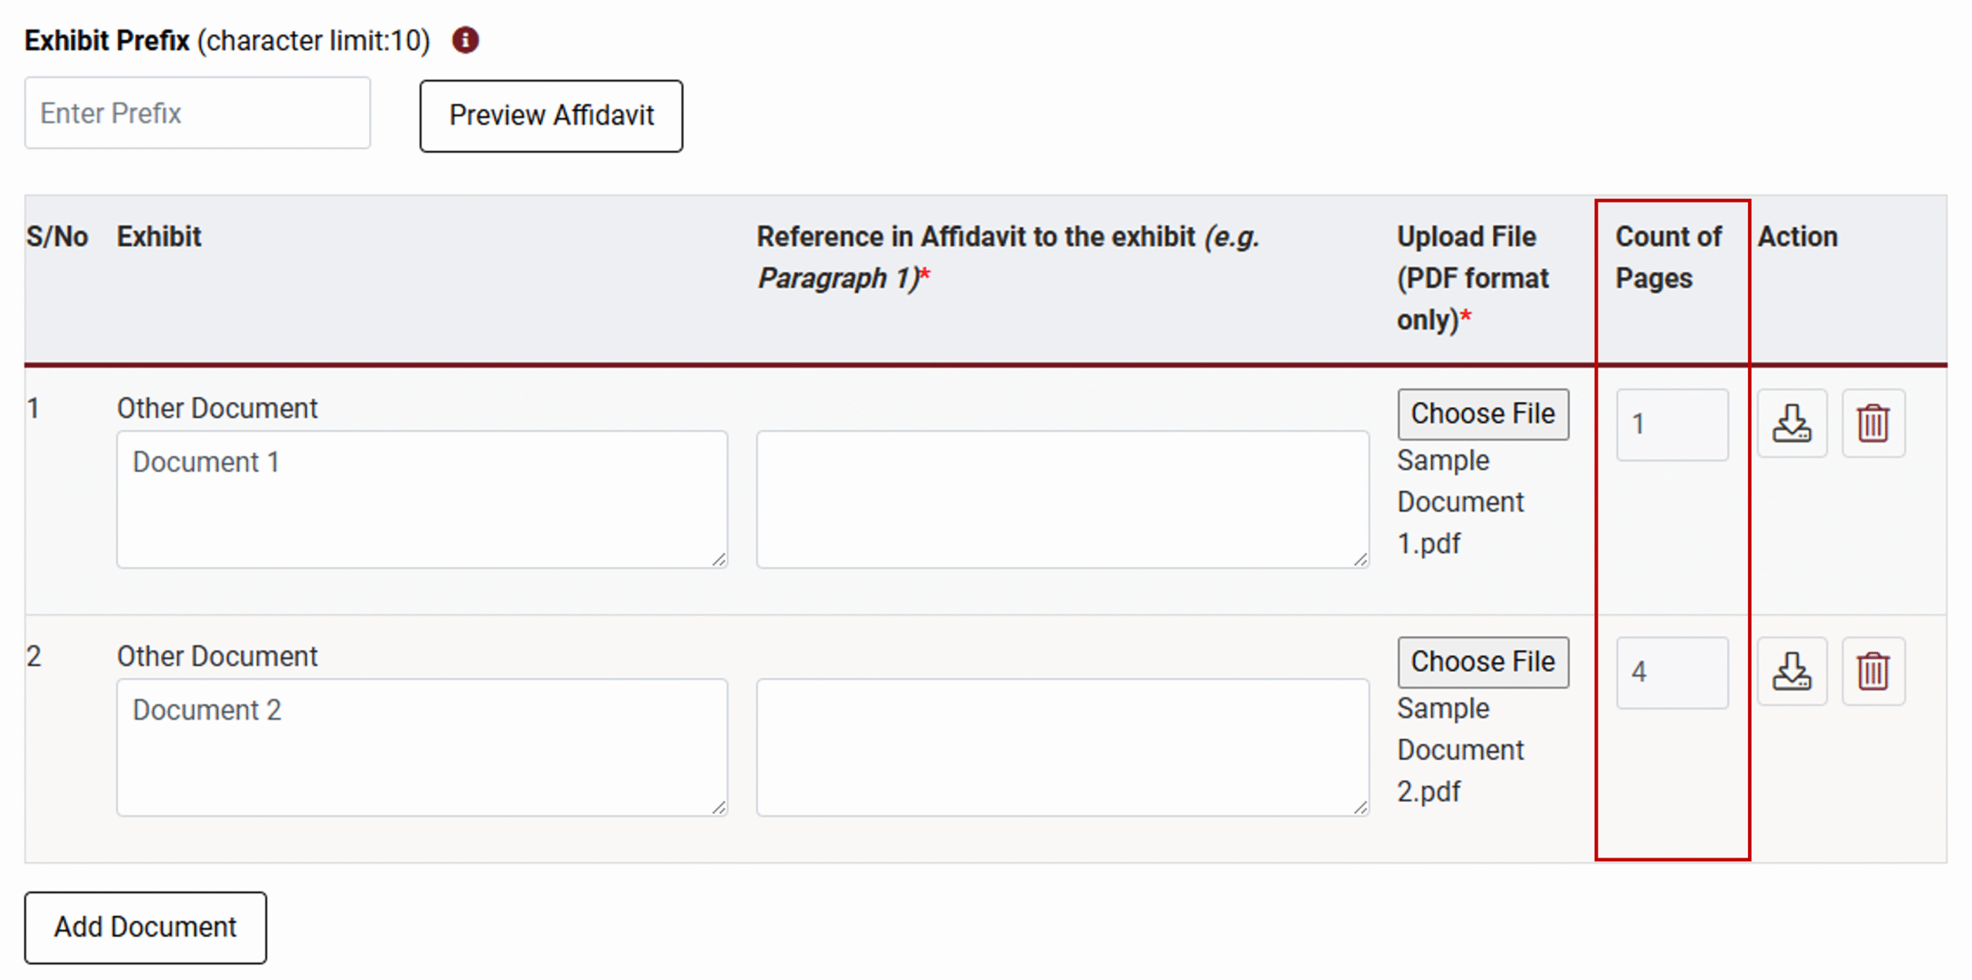The image size is (1972, 980).
Task: Click the affidavit reference box for row 2
Action: click(x=1062, y=747)
